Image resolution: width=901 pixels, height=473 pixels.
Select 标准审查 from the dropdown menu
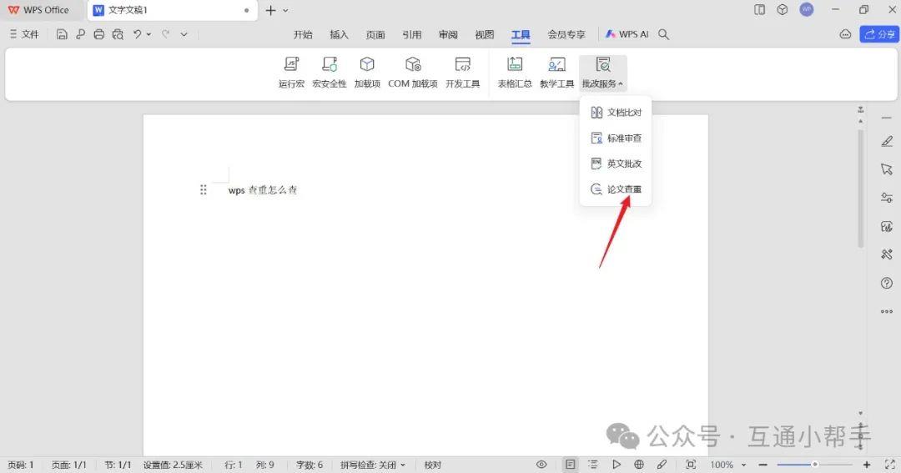click(616, 138)
